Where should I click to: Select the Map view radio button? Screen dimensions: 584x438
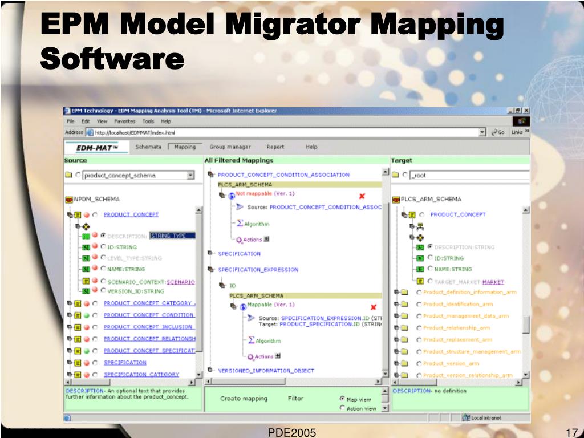342,399
